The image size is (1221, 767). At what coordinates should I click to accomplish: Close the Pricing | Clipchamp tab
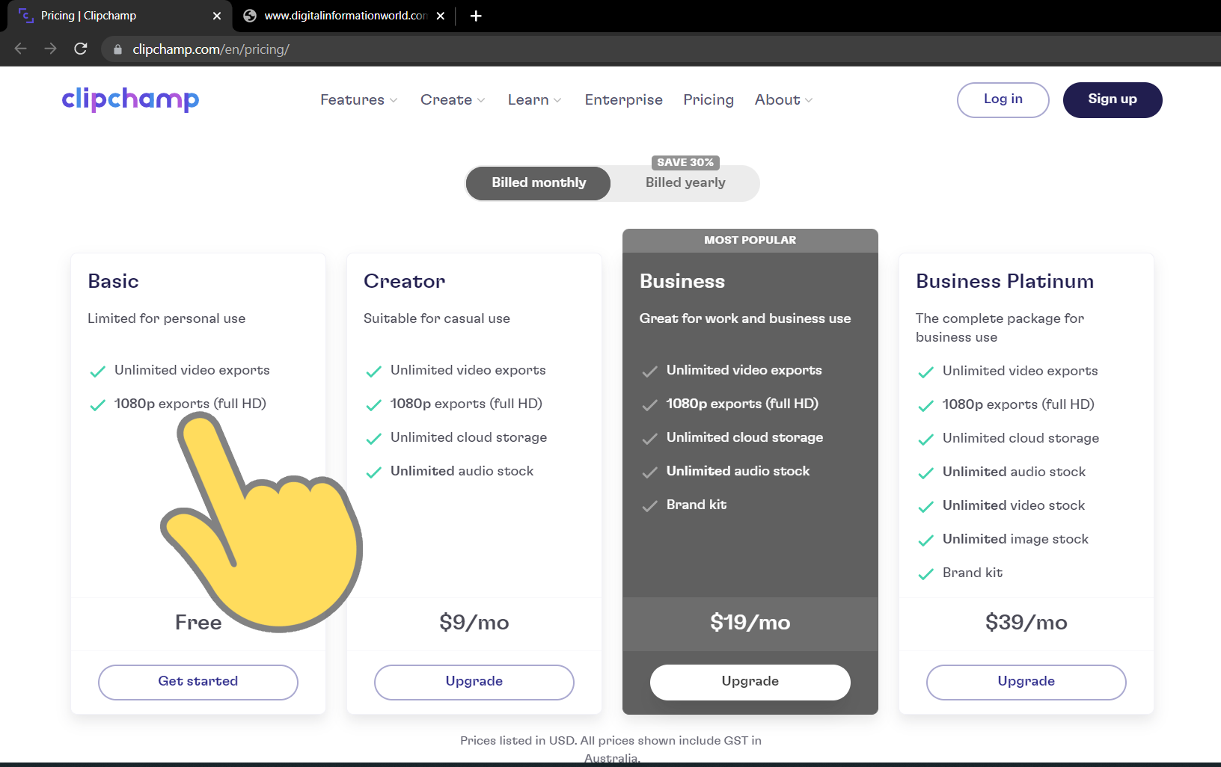(x=217, y=16)
